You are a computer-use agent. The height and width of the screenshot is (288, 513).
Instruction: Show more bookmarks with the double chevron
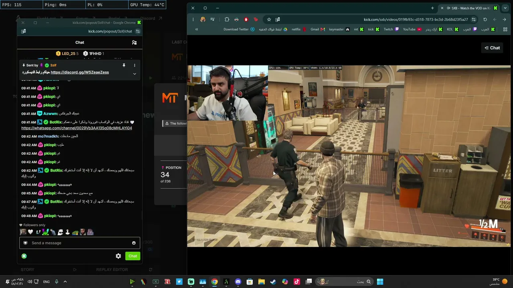(x=196, y=29)
